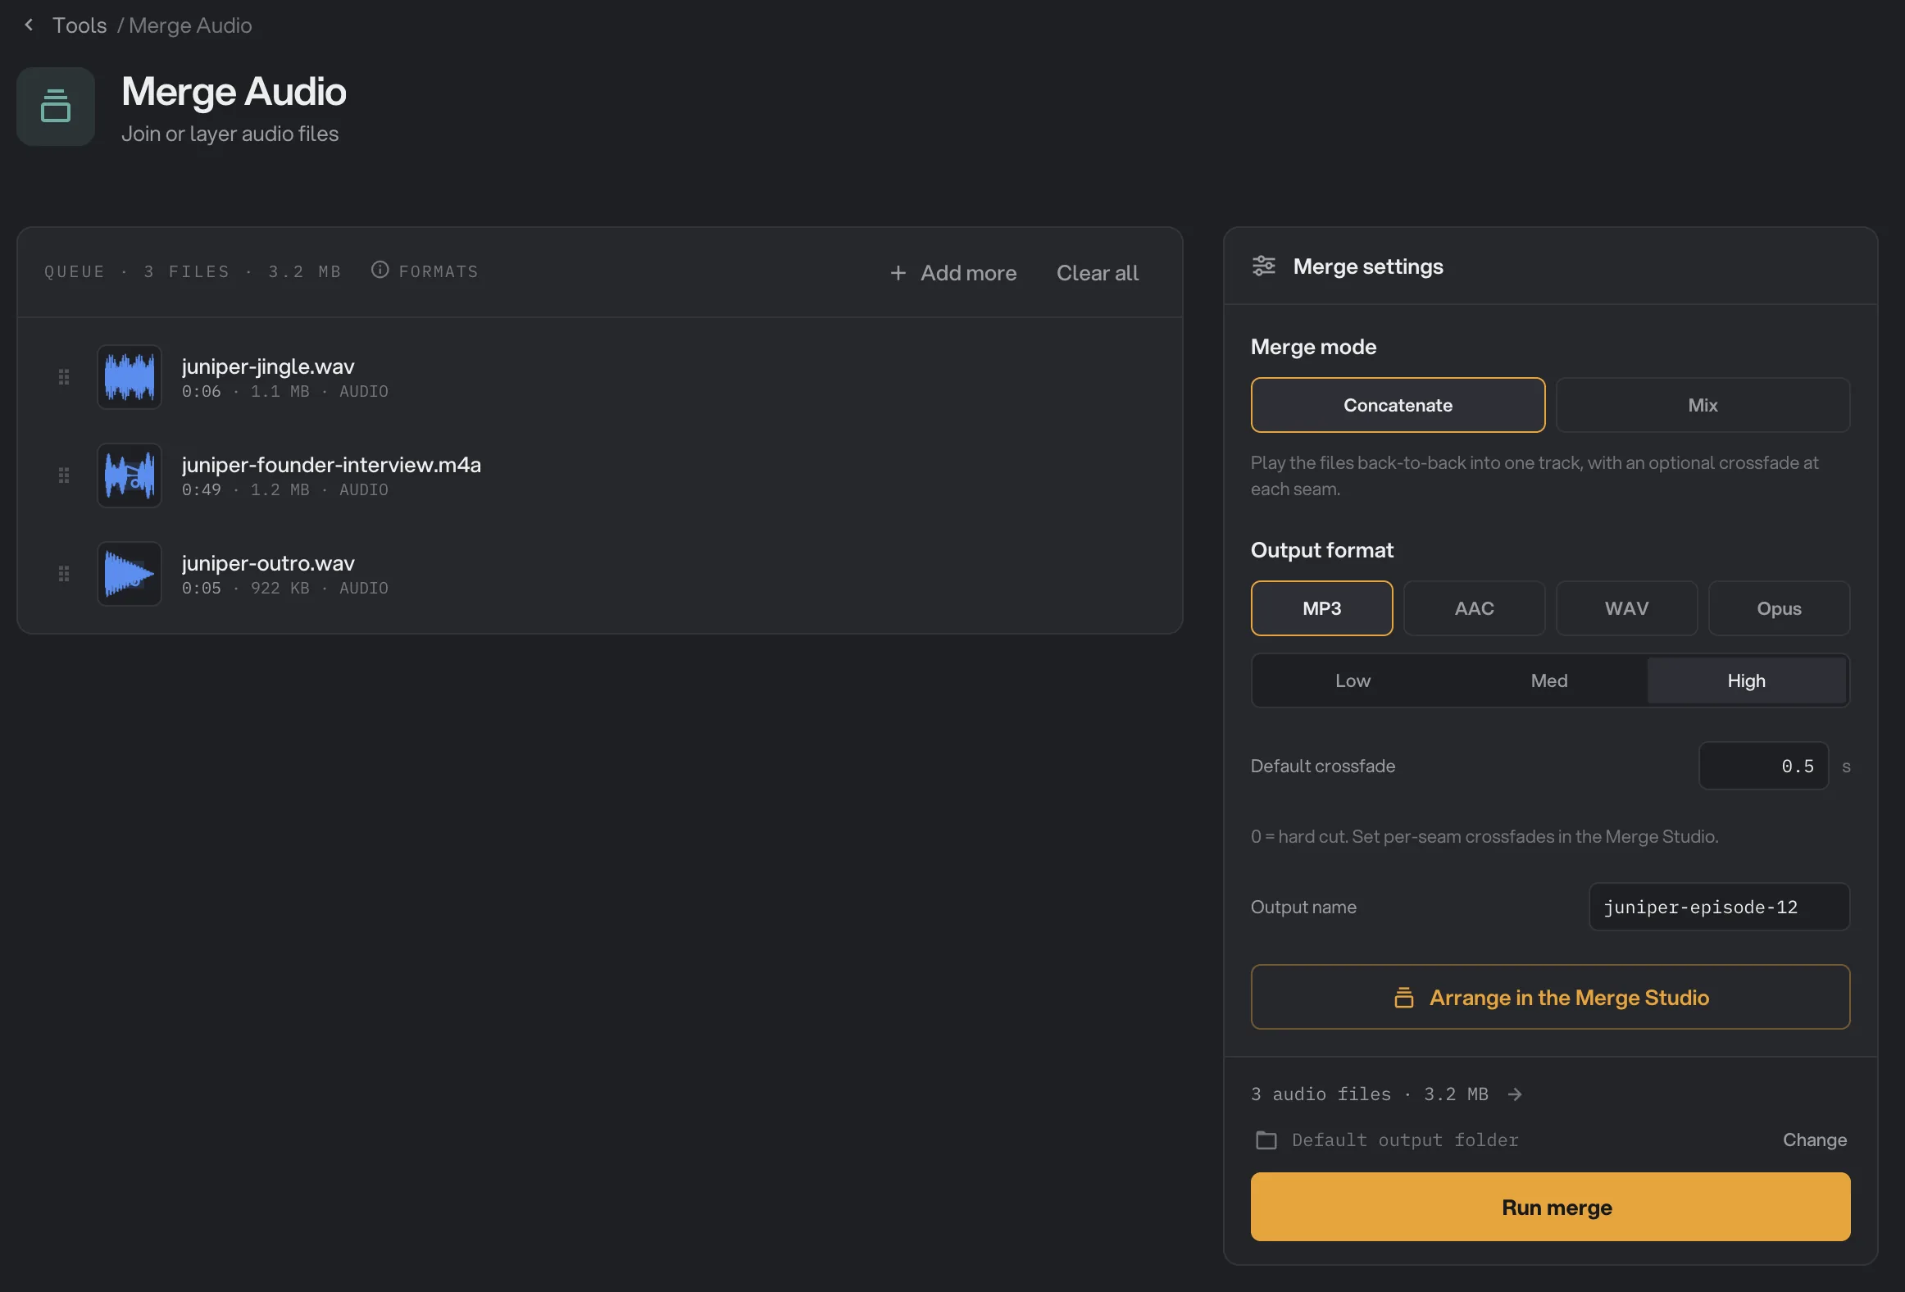Set quality to Med

click(1549, 680)
